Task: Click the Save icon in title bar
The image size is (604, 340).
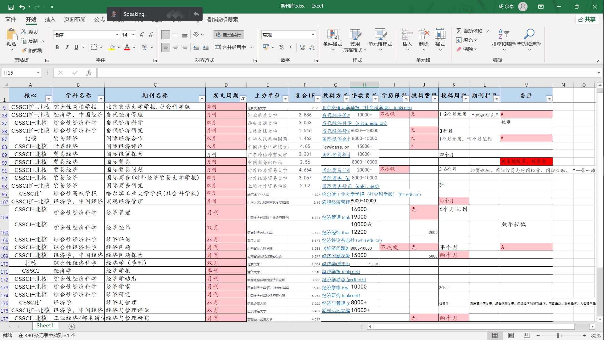Action: (11, 7)
